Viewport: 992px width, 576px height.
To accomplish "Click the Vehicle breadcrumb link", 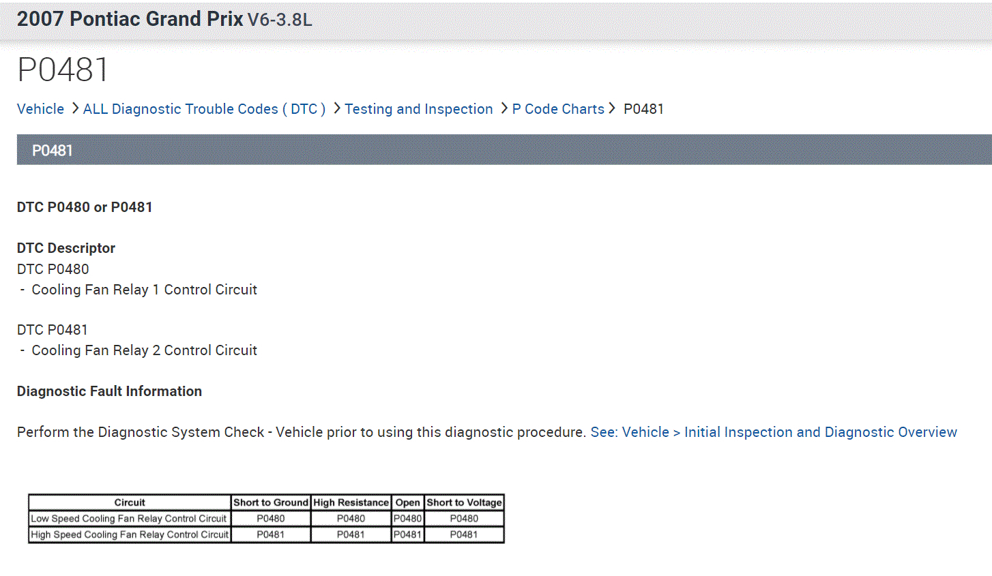I will (40, 109).
